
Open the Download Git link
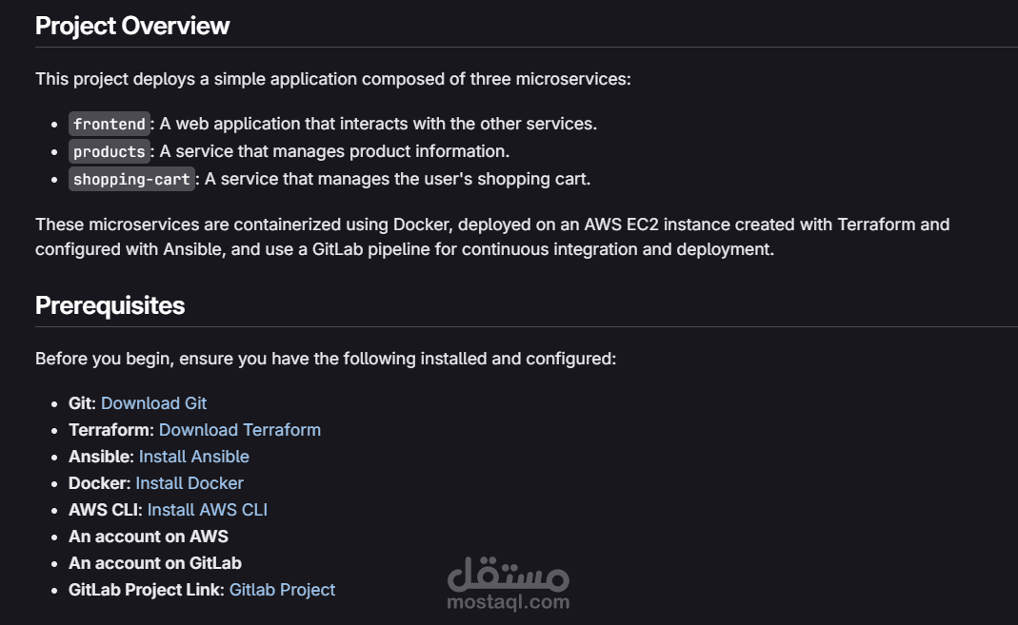154,403
